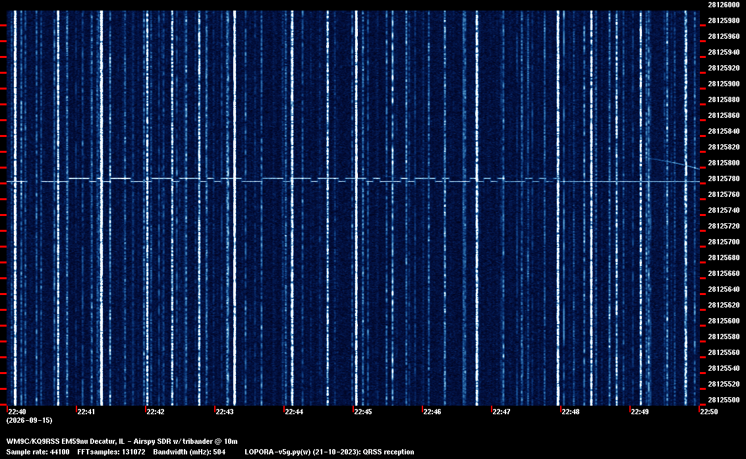Image resolution: width=746 pixels, height=459 pixels.
Task: Click the 22:41 time tick label
Action: [86, 412]
